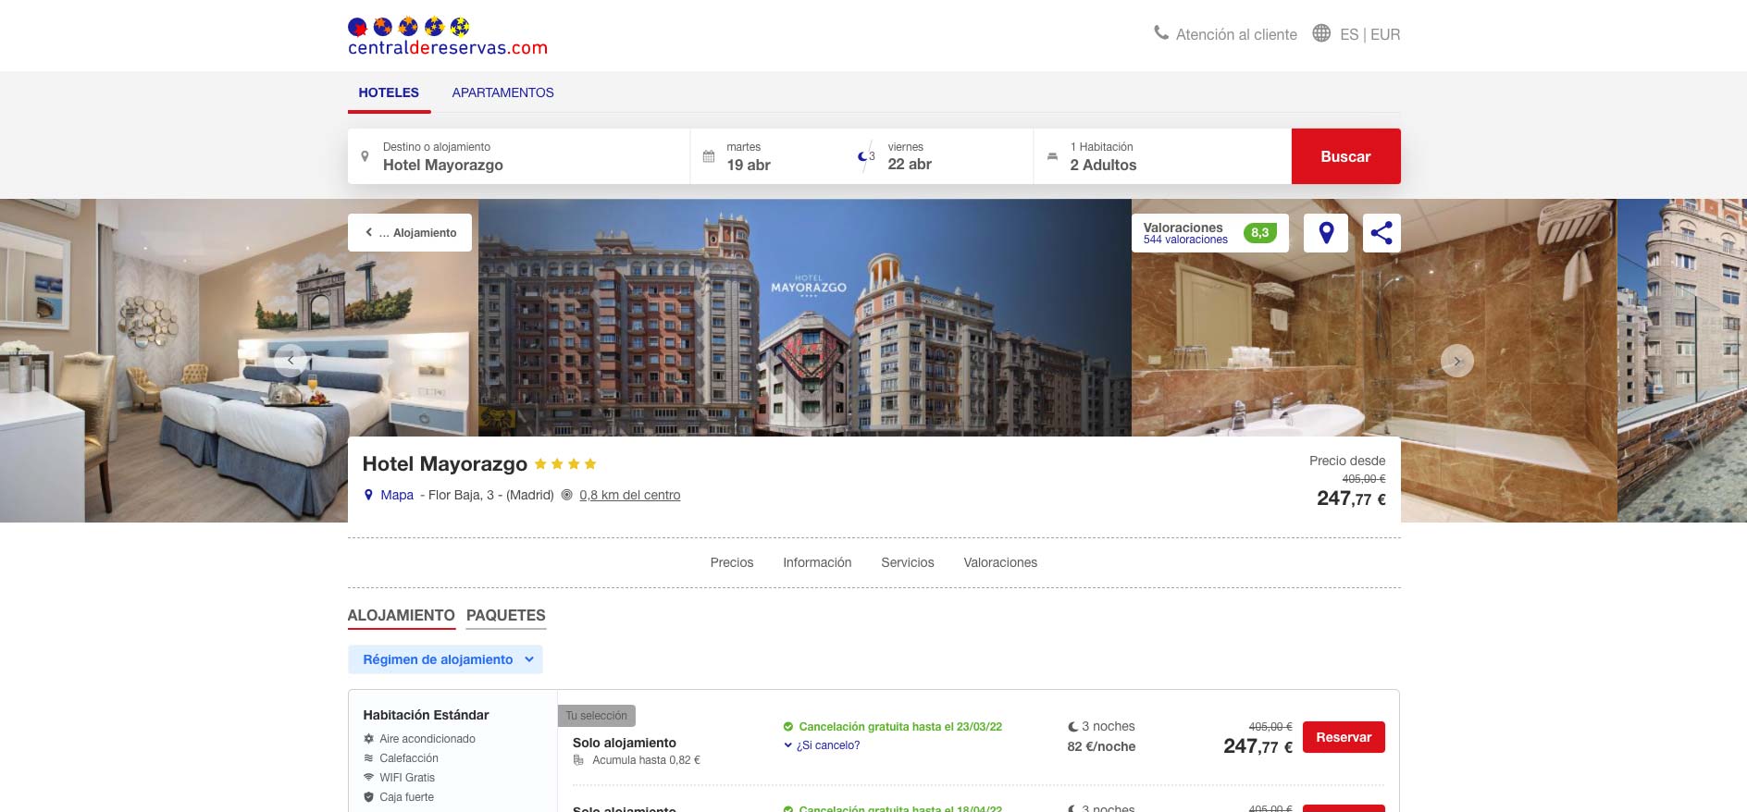1747x812 pixels.
Task: Open the bedroom photo in the gallery
Action: click(239, 361)
